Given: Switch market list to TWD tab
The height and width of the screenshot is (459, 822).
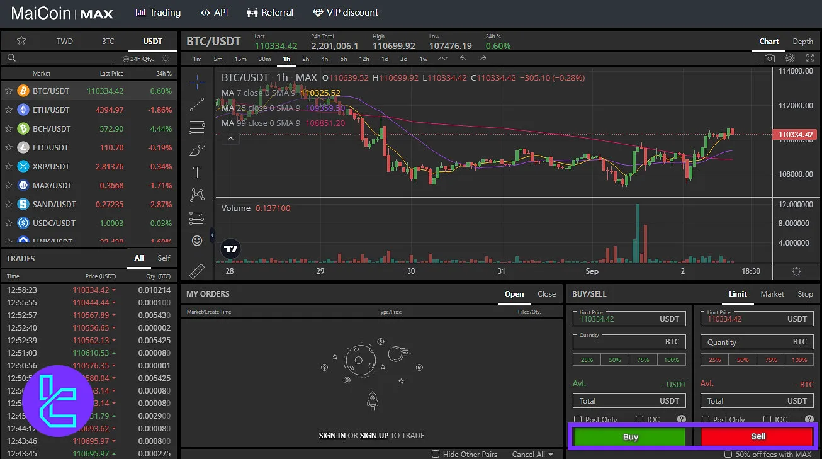Looking at the screenshot, I should (x=65, y=41).
